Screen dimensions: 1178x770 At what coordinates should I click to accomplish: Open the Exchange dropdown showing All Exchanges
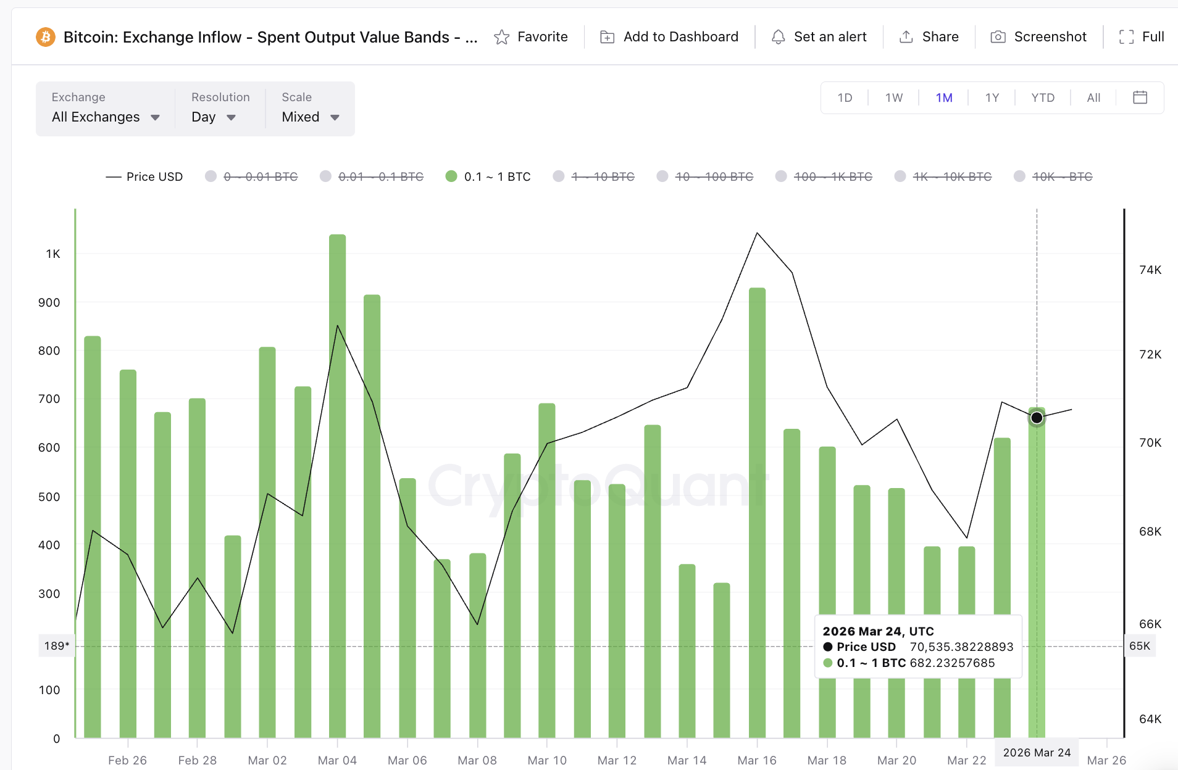pos(105,117)
